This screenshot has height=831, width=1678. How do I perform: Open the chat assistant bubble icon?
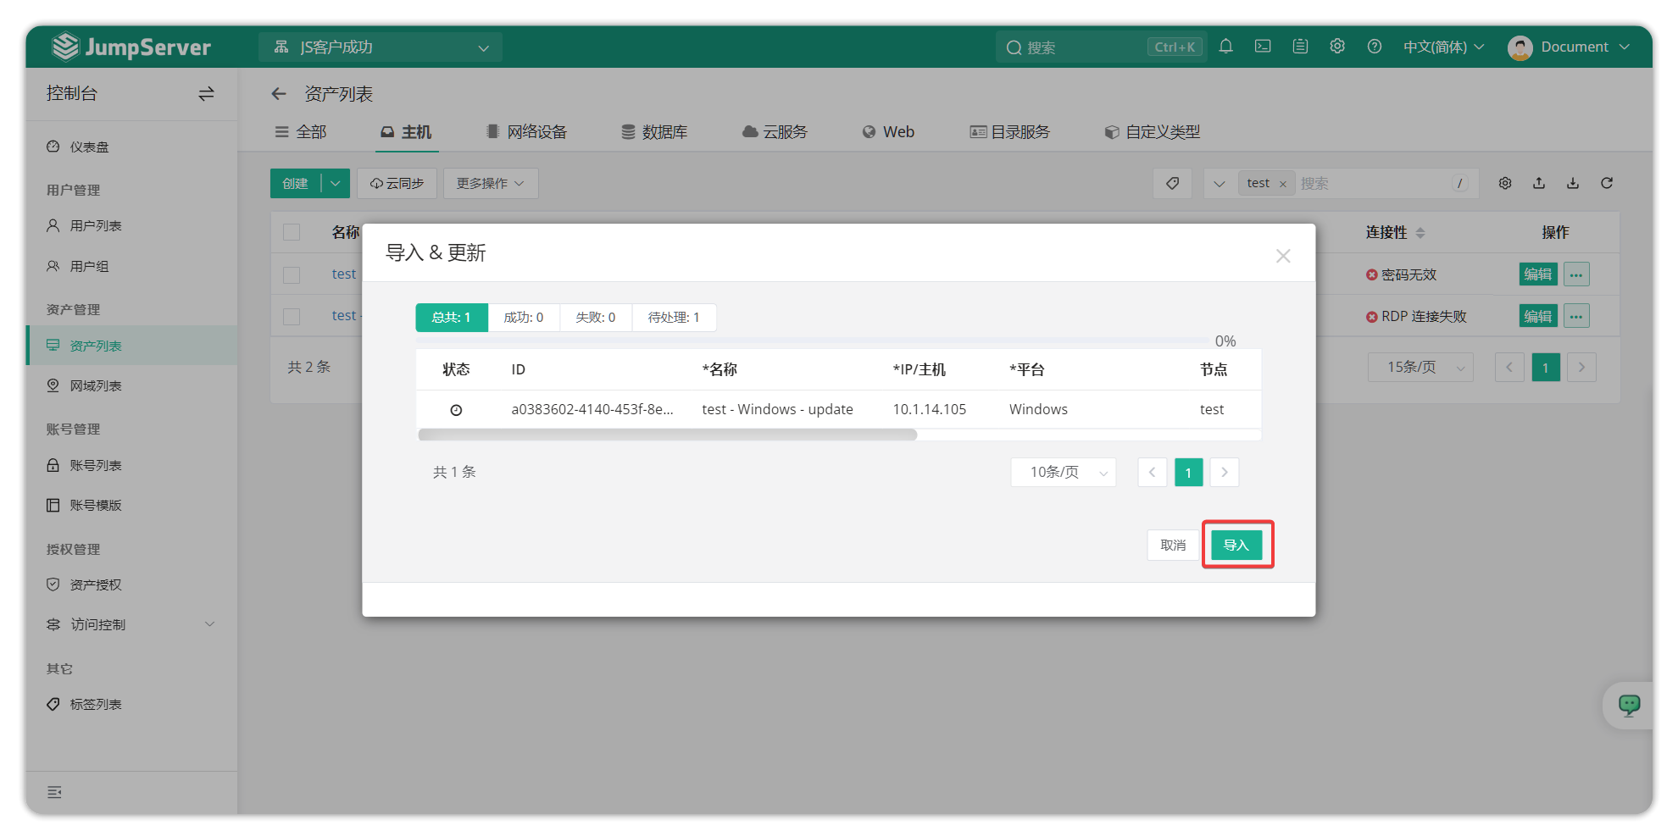1629,705
